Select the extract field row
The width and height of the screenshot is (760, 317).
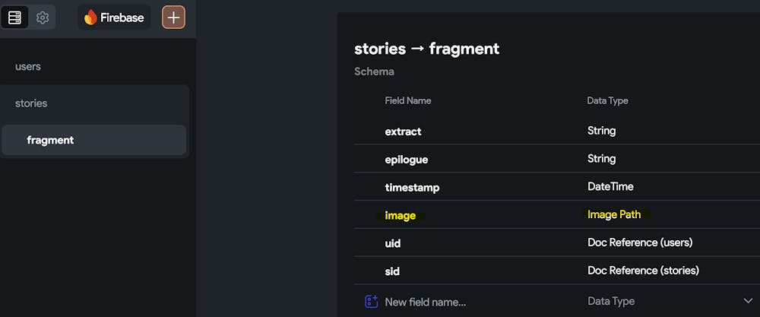[403, 132]
